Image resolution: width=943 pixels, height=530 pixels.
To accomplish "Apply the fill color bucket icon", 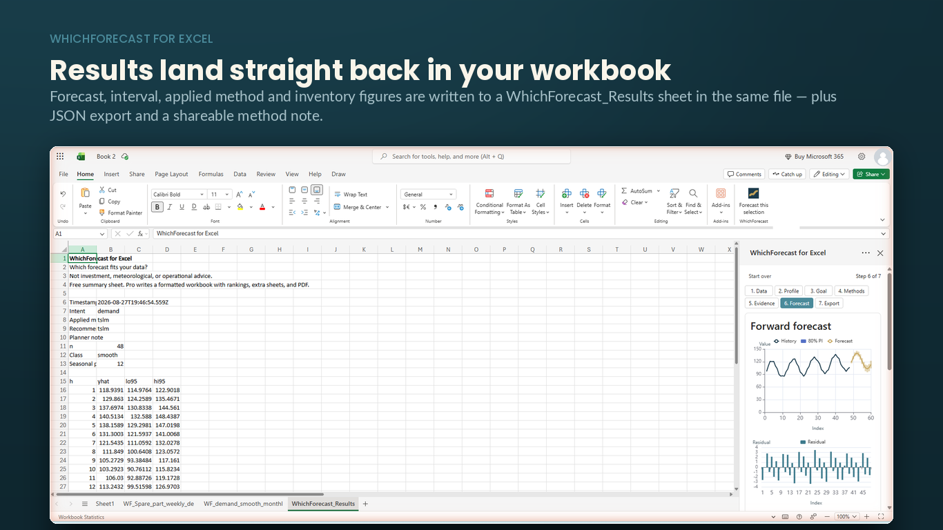I will coord(240,206).
